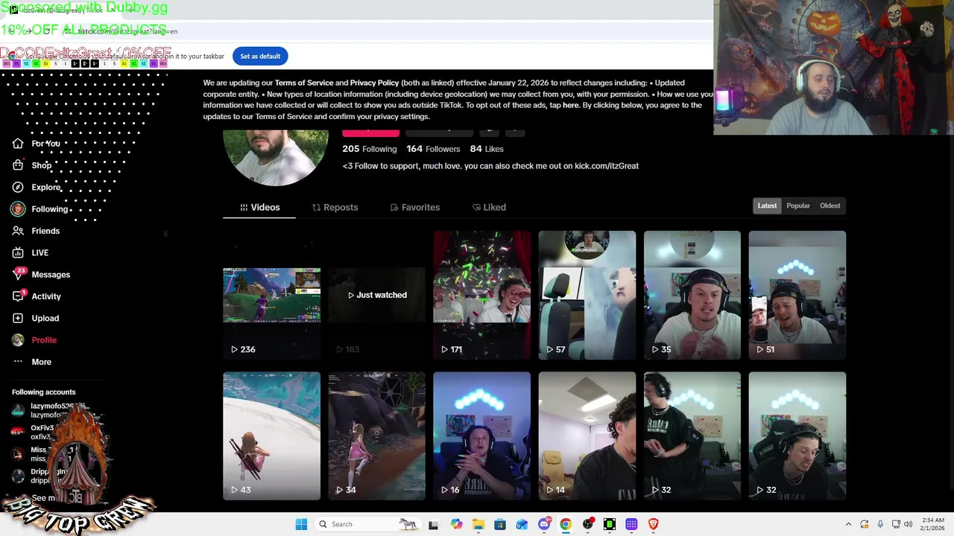Click the profile bio text about kick.com/itzGreat

tap(490, 166)
